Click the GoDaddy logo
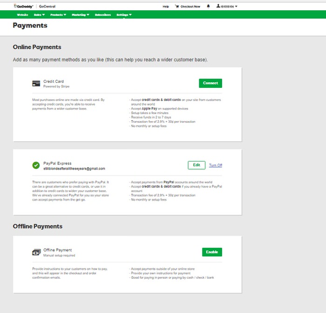 point(23,7)
